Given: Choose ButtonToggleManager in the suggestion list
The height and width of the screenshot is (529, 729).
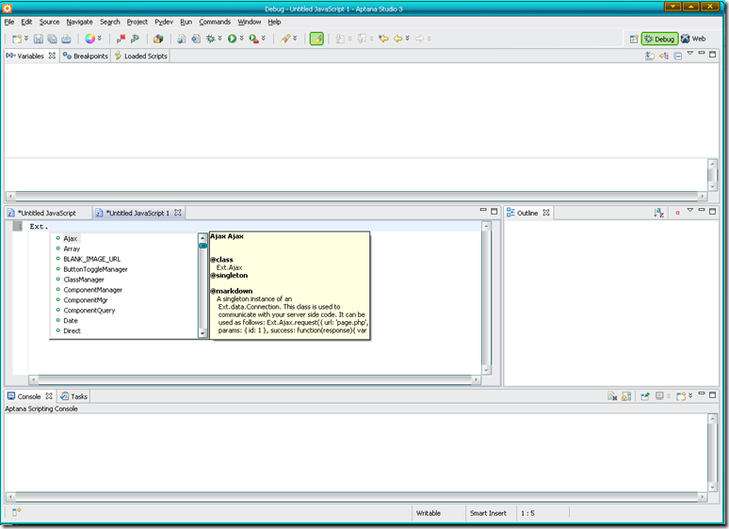Looking at the screenshot, I should [x=95, y=269].
